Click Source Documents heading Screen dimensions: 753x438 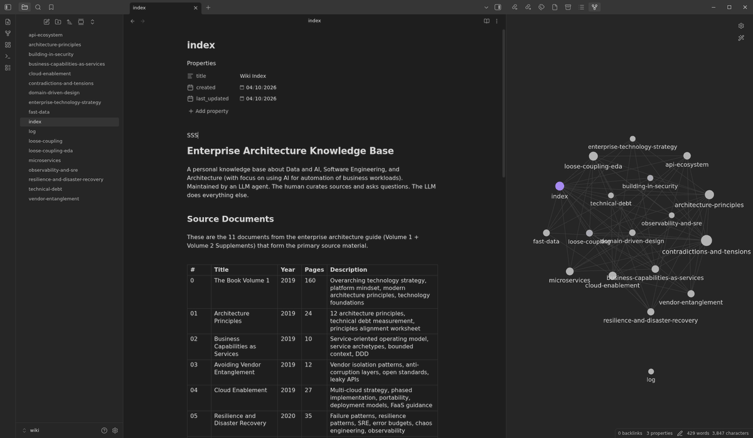tap(230, 219)
